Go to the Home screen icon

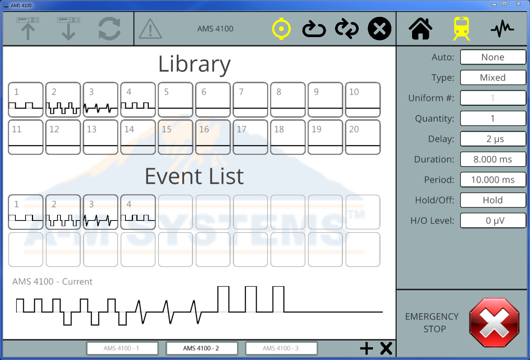pos(420,29)
